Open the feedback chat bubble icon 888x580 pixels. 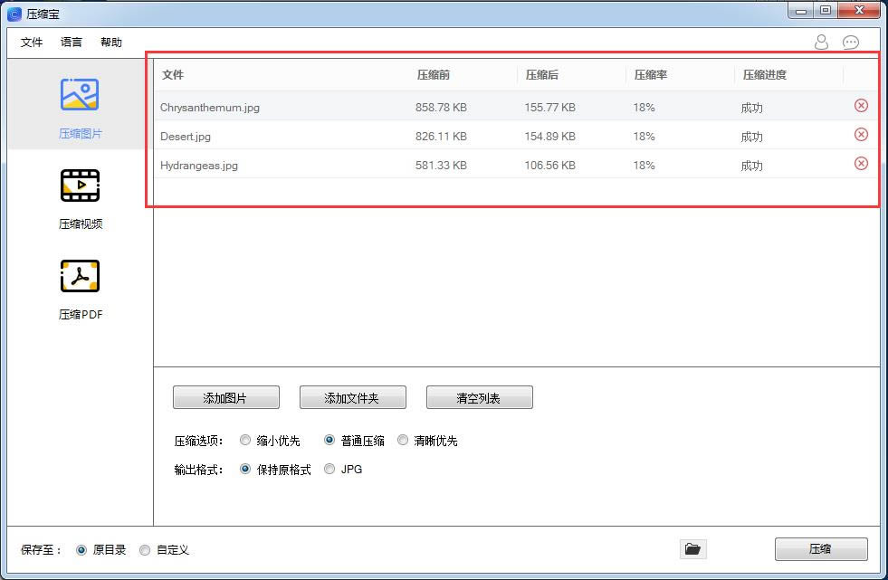click(x=851, y=43)
